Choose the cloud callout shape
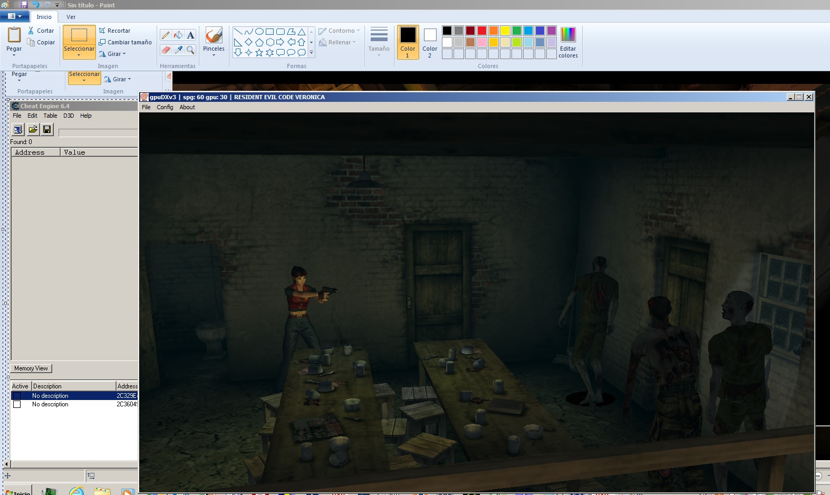This screenshot has width=830, height=495. click(301, 53)
